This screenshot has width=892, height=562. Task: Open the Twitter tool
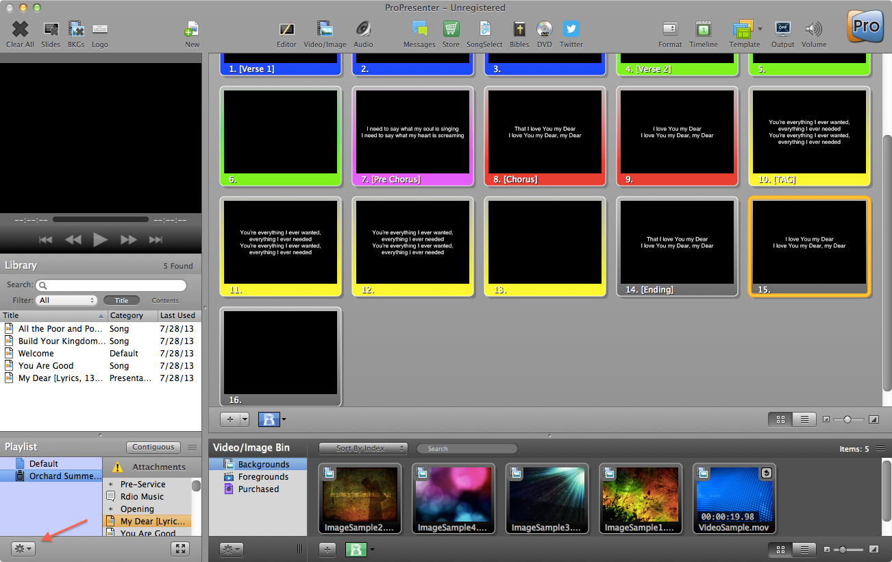pyautogui.click(x=571, y=29)
